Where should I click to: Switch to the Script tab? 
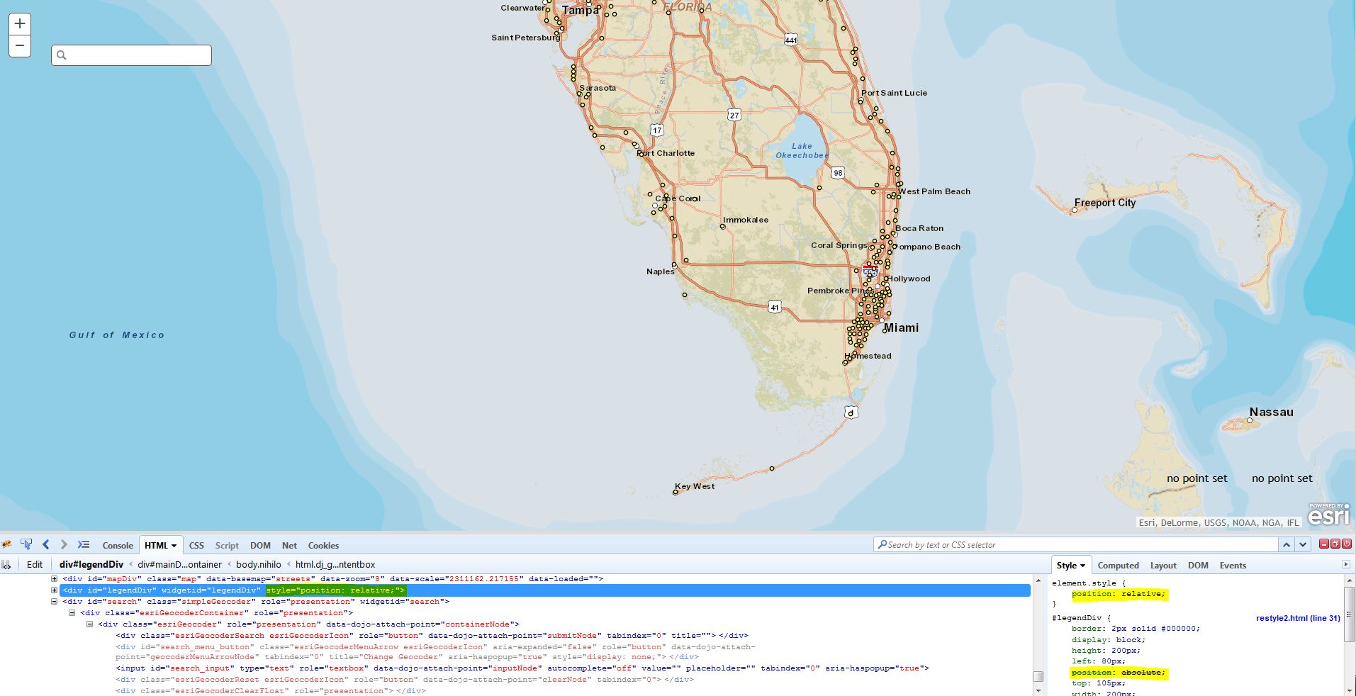pyautogui.click(x=227, y=546)
